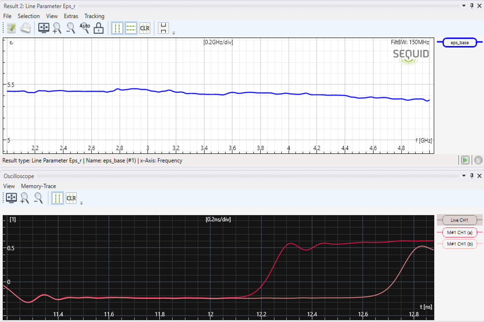Open the Tracking menu
This screenshot has width=484, height=322.
coord(94,16)
